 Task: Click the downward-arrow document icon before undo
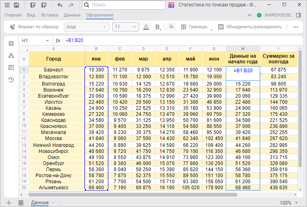(x=44, y=5)
